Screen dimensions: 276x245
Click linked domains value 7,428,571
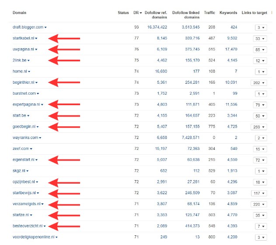pyautogui.click(x=191, y=138)
